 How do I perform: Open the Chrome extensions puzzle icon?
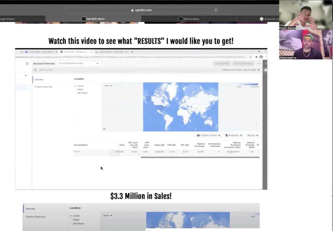click(256, 57)
